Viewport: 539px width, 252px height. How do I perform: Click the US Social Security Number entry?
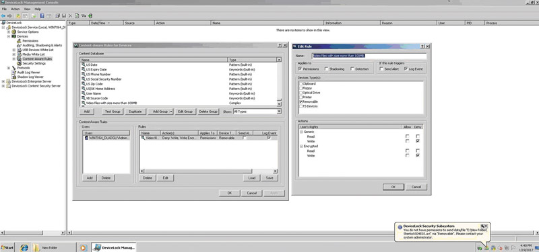pyautogui.click(x=104, y=79)
